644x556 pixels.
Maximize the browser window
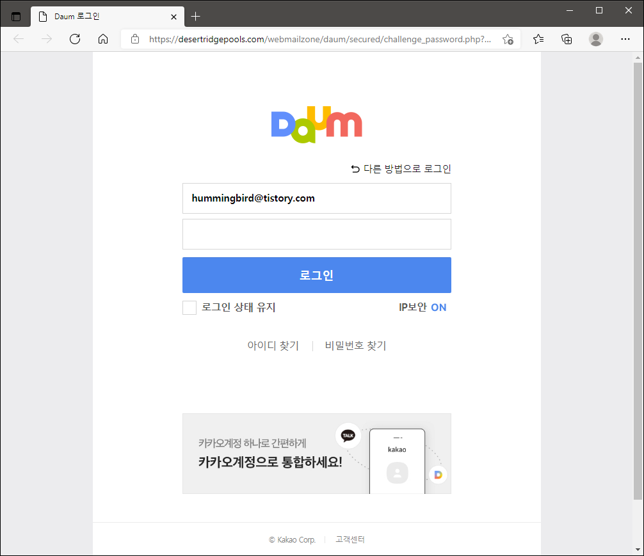point(599,11)
